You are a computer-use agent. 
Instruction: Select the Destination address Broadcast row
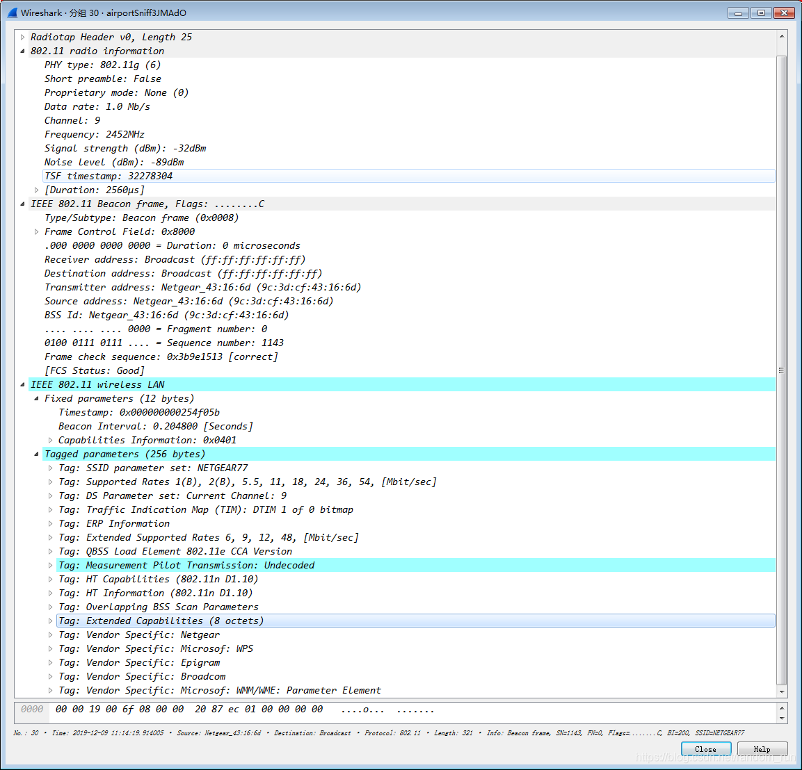(409, 273)
